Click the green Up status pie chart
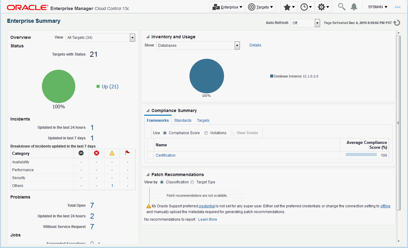 [x=59, y=86]
